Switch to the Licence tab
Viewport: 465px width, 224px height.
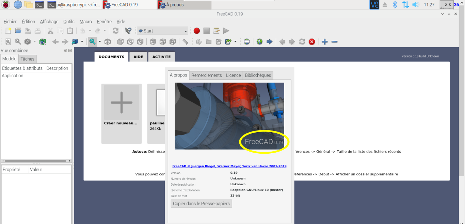pyautogui.click(x=234, y=75)
